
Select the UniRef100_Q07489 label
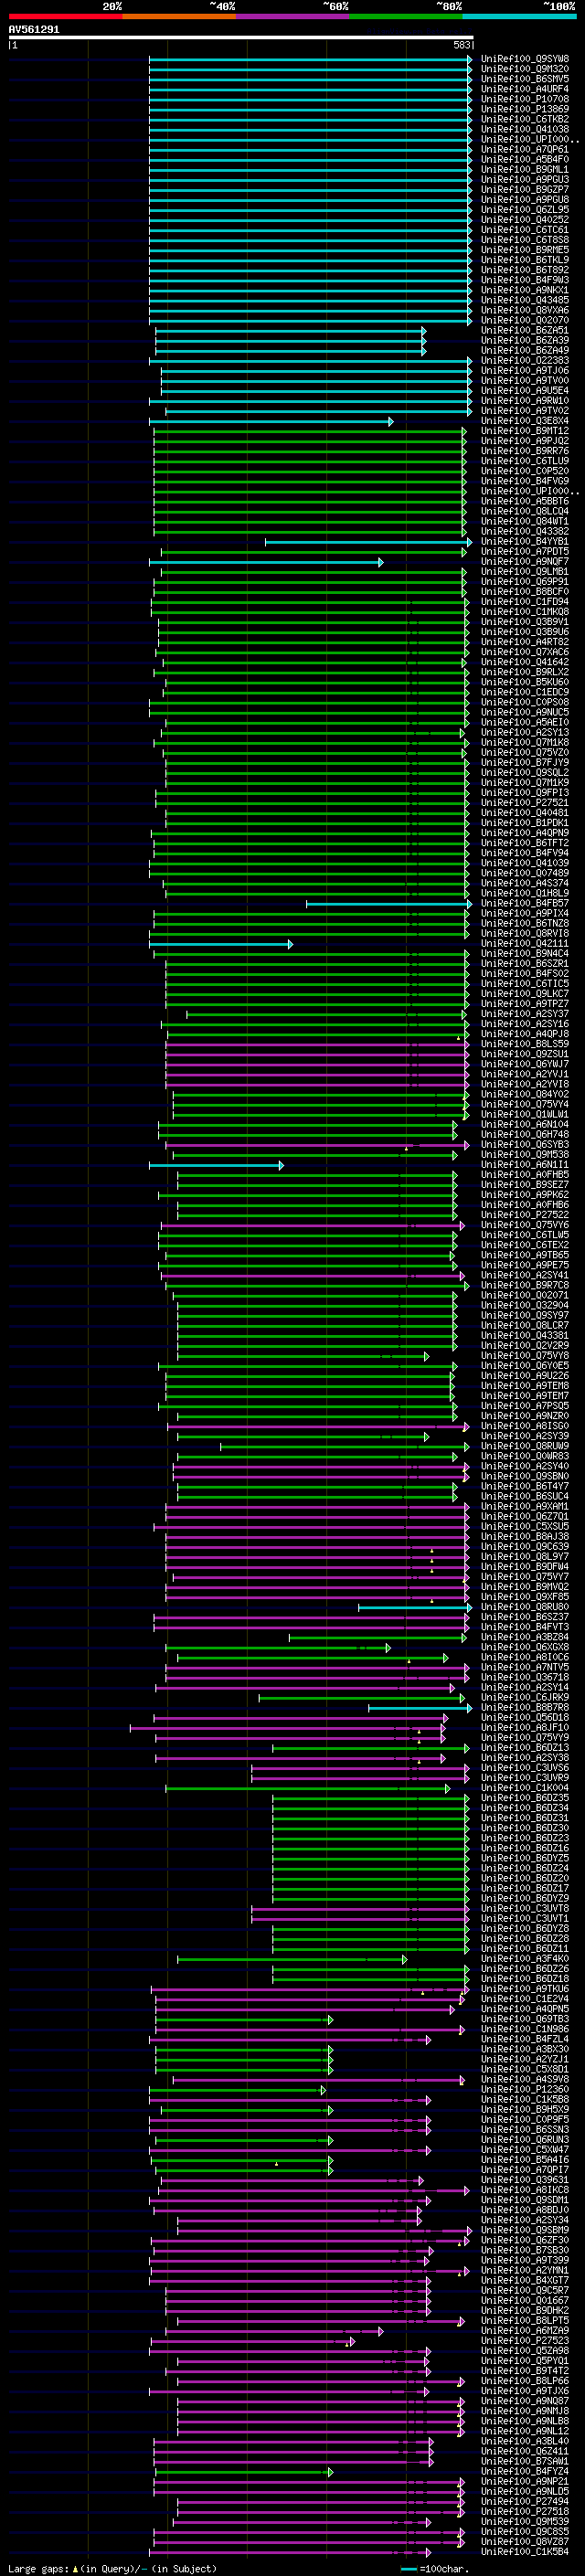pyautogui.click(x=525, y=873)
